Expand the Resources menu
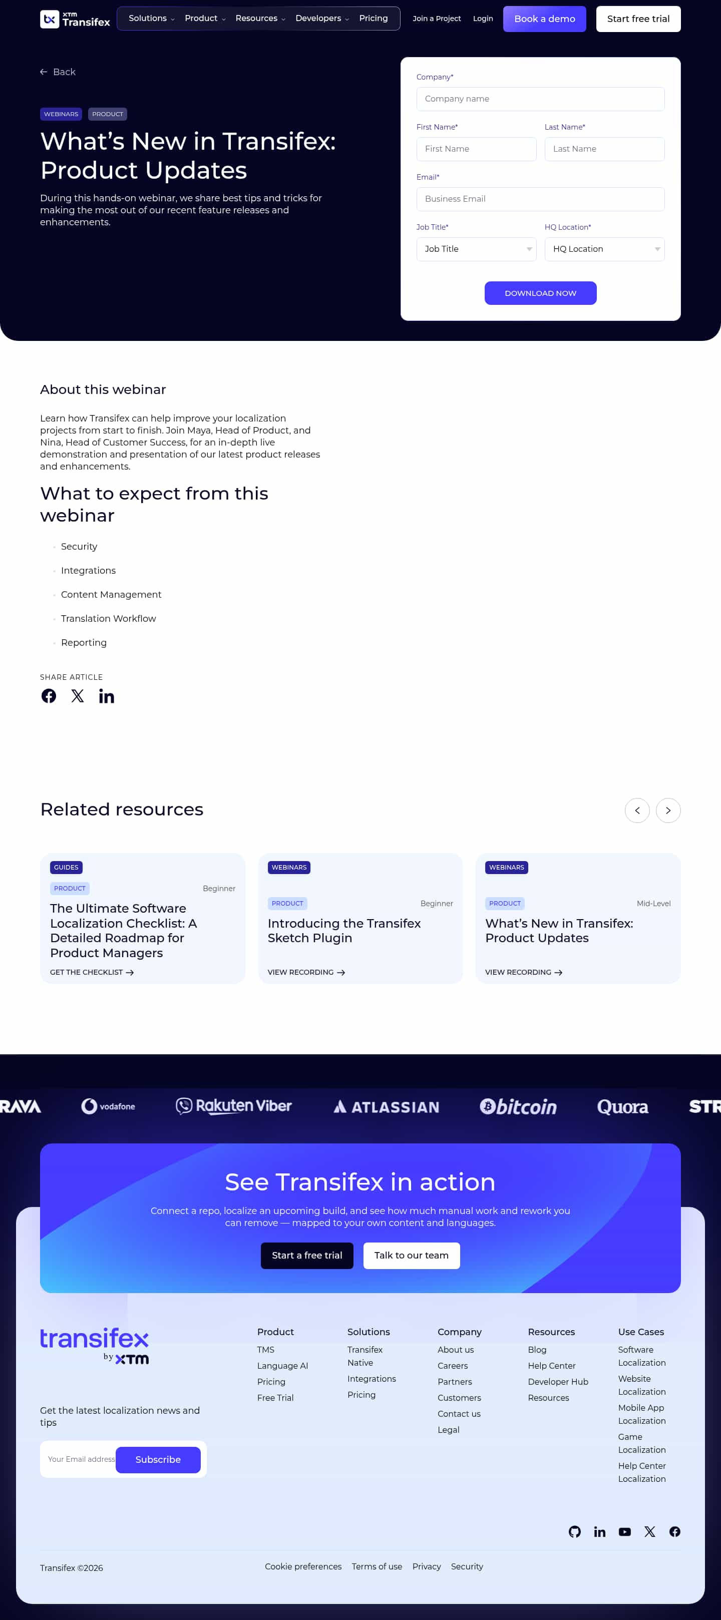 (x=260, y=18)
